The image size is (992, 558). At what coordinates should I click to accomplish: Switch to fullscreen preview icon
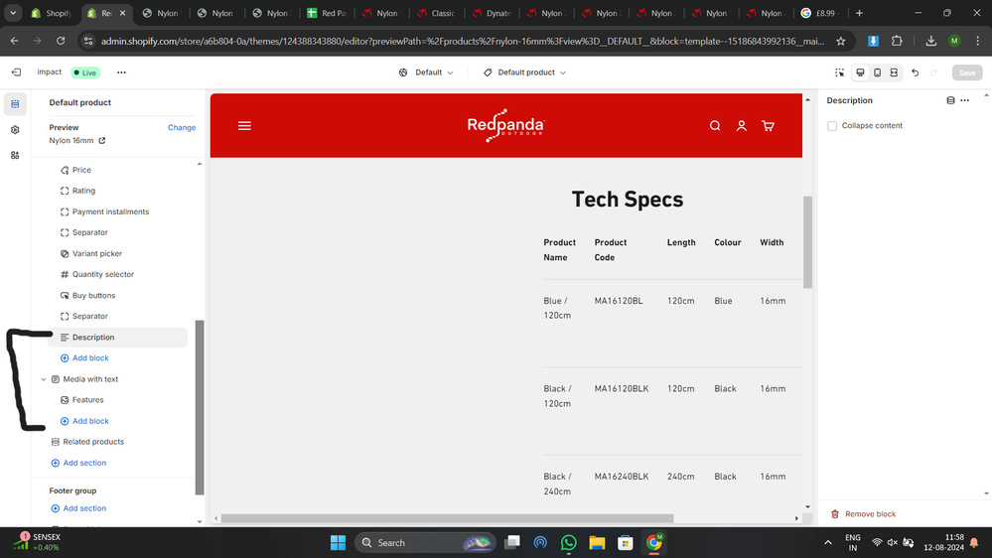coord(894,72)
